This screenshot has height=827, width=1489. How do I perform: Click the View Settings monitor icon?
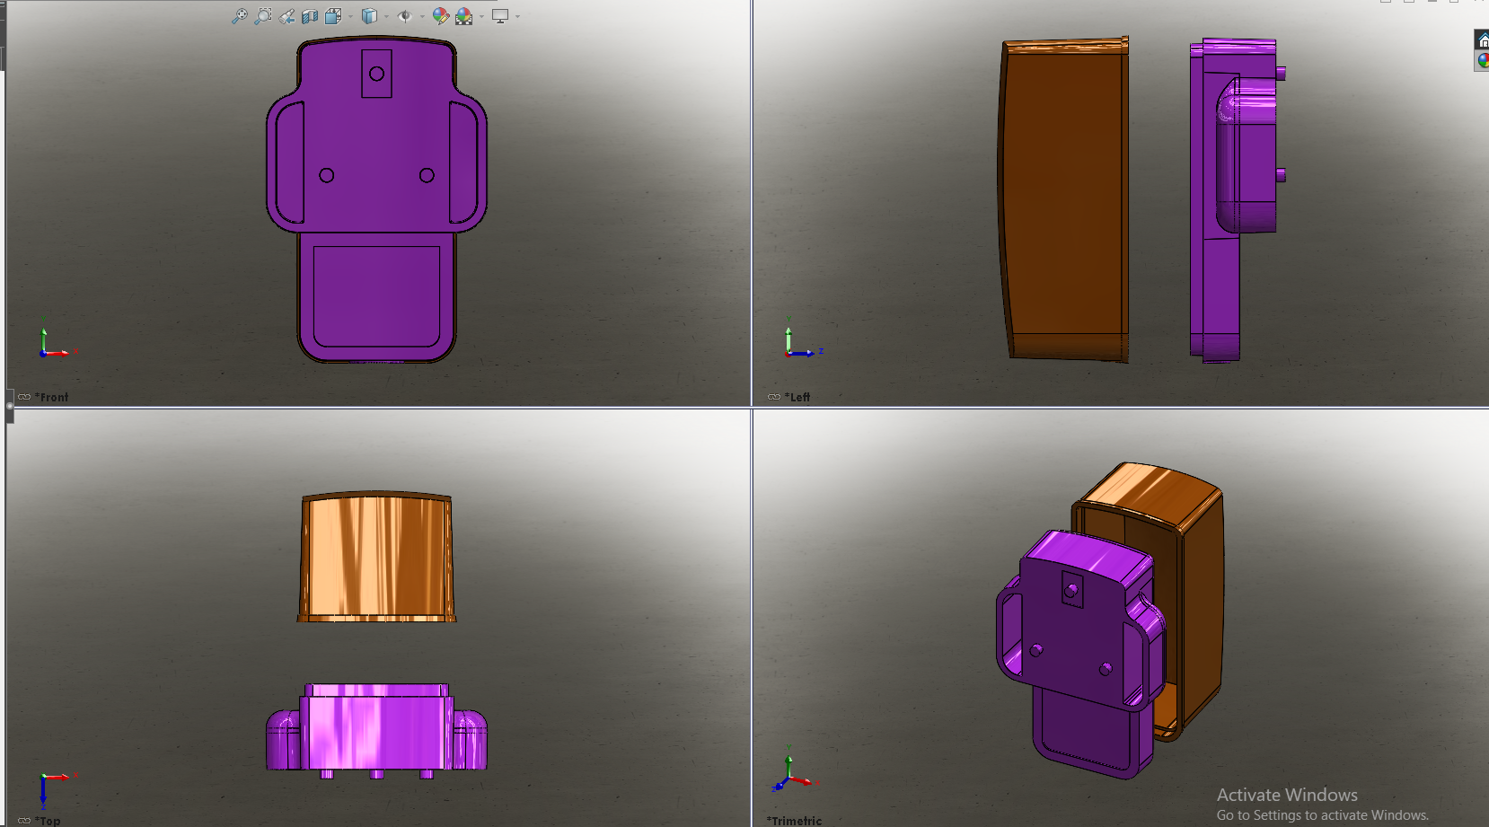tap(500, 16)
